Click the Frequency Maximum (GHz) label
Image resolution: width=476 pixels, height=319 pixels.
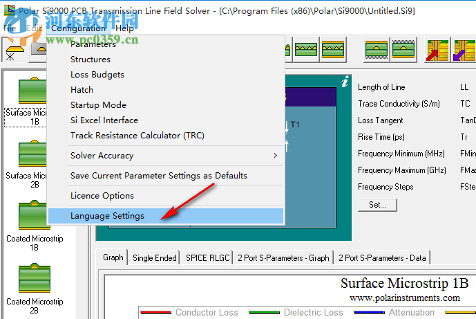tap(402, 170)
